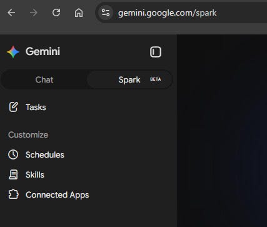The image size is (267, 227).
Task: Click the Gemini title text
Action: pyautogui.click(x=43, y=51)
